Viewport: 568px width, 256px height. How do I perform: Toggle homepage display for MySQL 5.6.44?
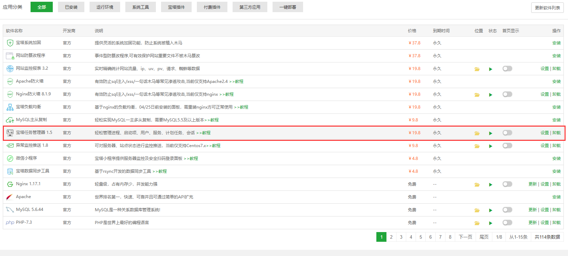(507, 210)
